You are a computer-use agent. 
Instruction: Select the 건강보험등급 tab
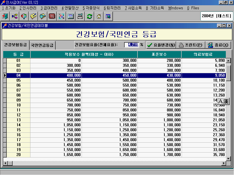coord(15,45)
